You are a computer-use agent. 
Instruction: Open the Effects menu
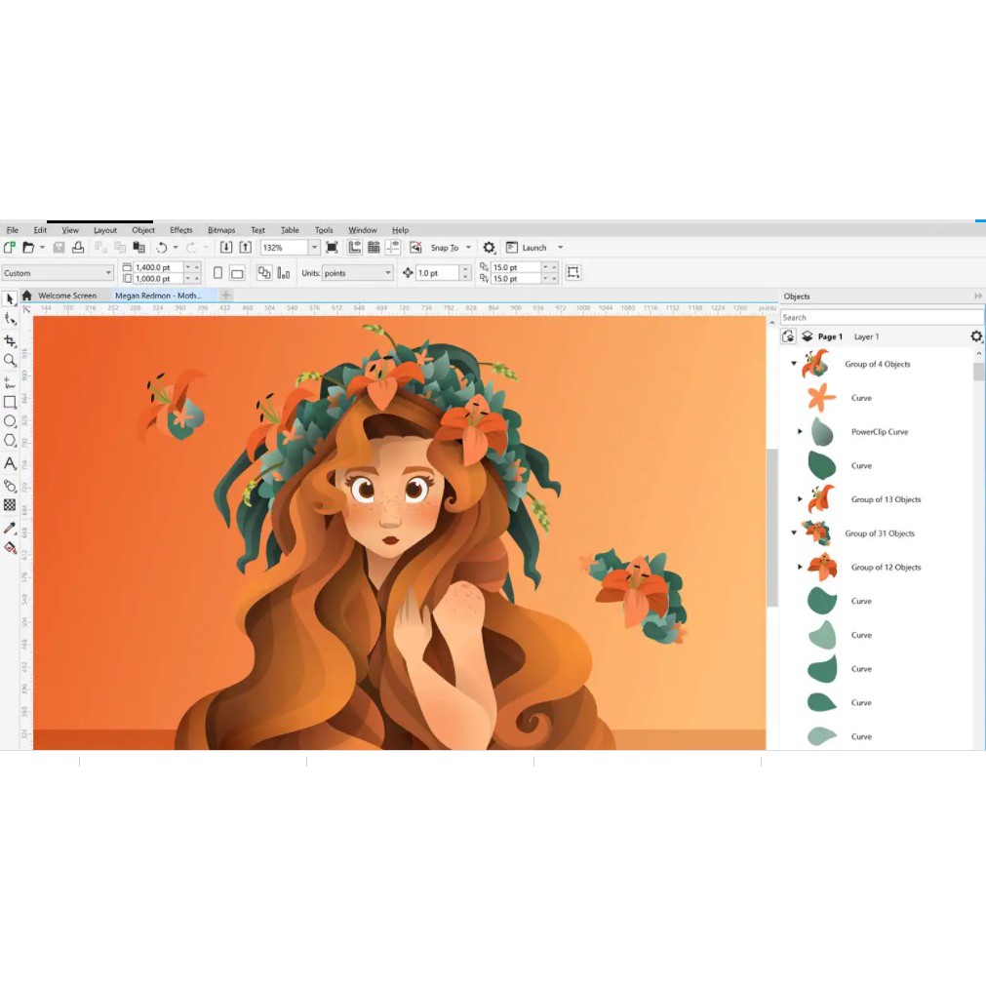(180, 229)
